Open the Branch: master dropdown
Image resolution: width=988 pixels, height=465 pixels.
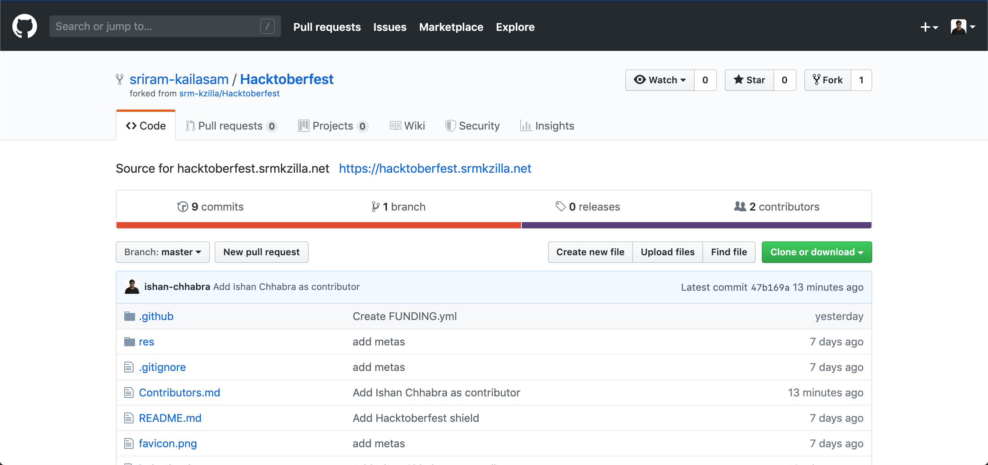[x=162, y=252]
